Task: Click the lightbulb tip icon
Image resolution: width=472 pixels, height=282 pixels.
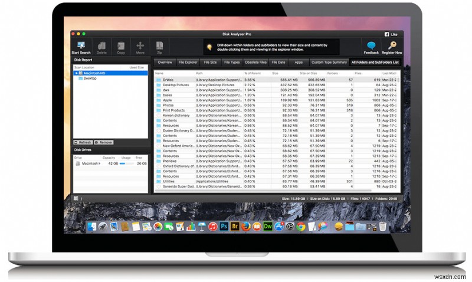Action: click(x=209, y=47)
